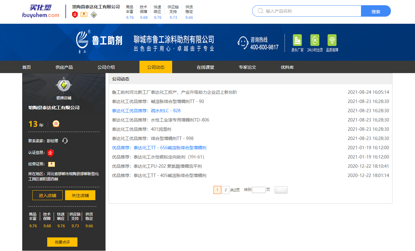Image resolution: width=415 pixels, height=251 pixels.
Task: Click the large 银牌店铺 medal in sidebar
Action: (64, 85)
